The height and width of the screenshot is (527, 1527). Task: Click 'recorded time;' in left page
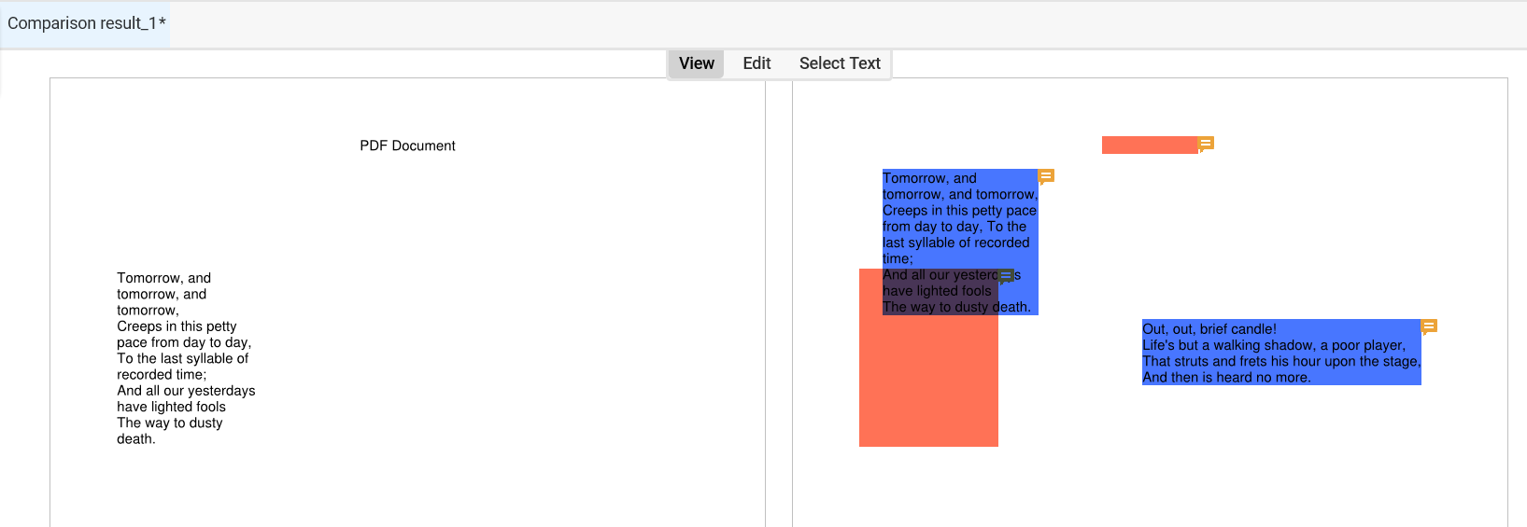coord(162,375)
